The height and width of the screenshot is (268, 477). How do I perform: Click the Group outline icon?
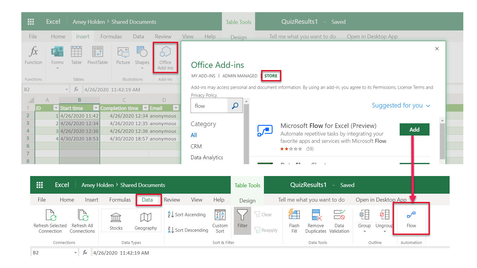[x=364, y=215]
